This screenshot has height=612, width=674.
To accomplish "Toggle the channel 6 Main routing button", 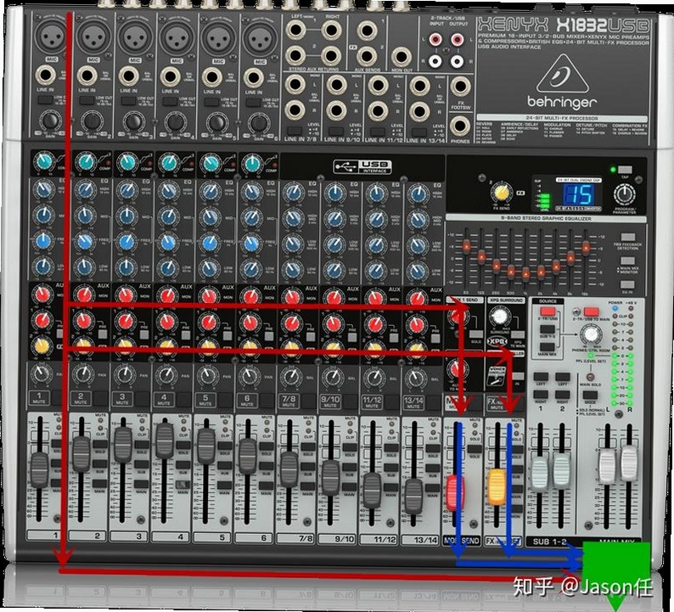I will pyautogui.click(x=266, y=486).
